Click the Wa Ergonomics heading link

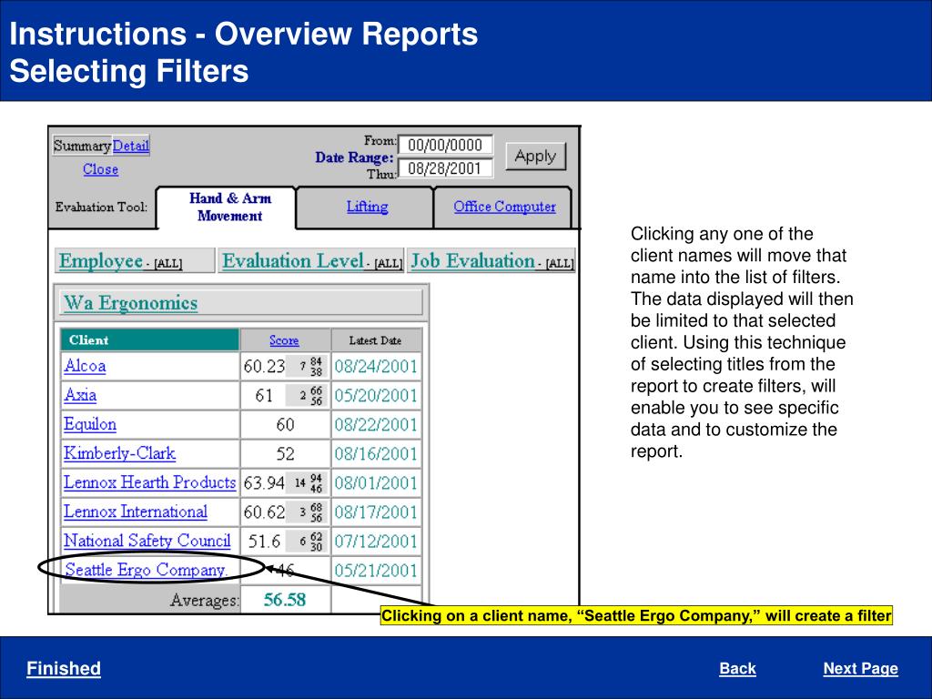[x=131, y=303]
